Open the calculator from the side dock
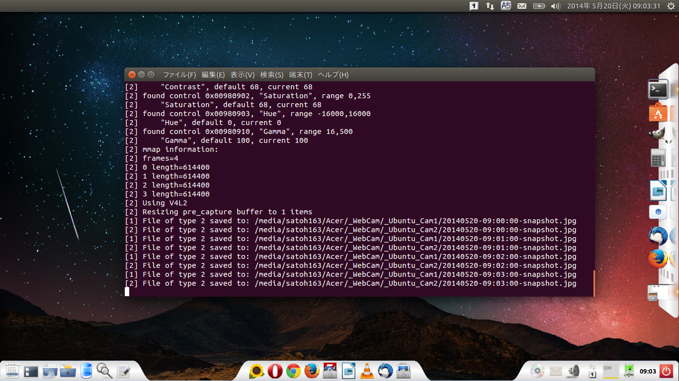679x381 pixels. 658,159
